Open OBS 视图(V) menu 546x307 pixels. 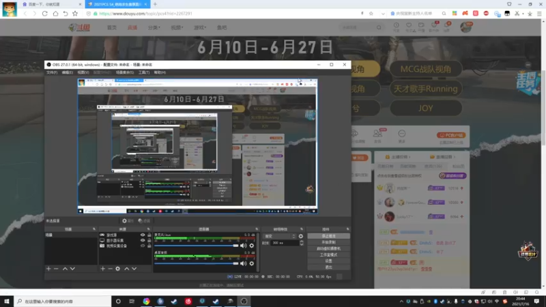point(83,72)
